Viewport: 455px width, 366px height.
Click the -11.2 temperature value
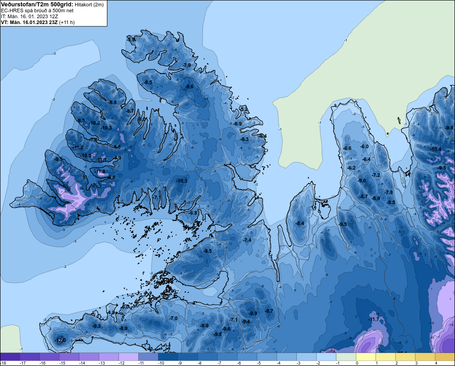(78, 148)
